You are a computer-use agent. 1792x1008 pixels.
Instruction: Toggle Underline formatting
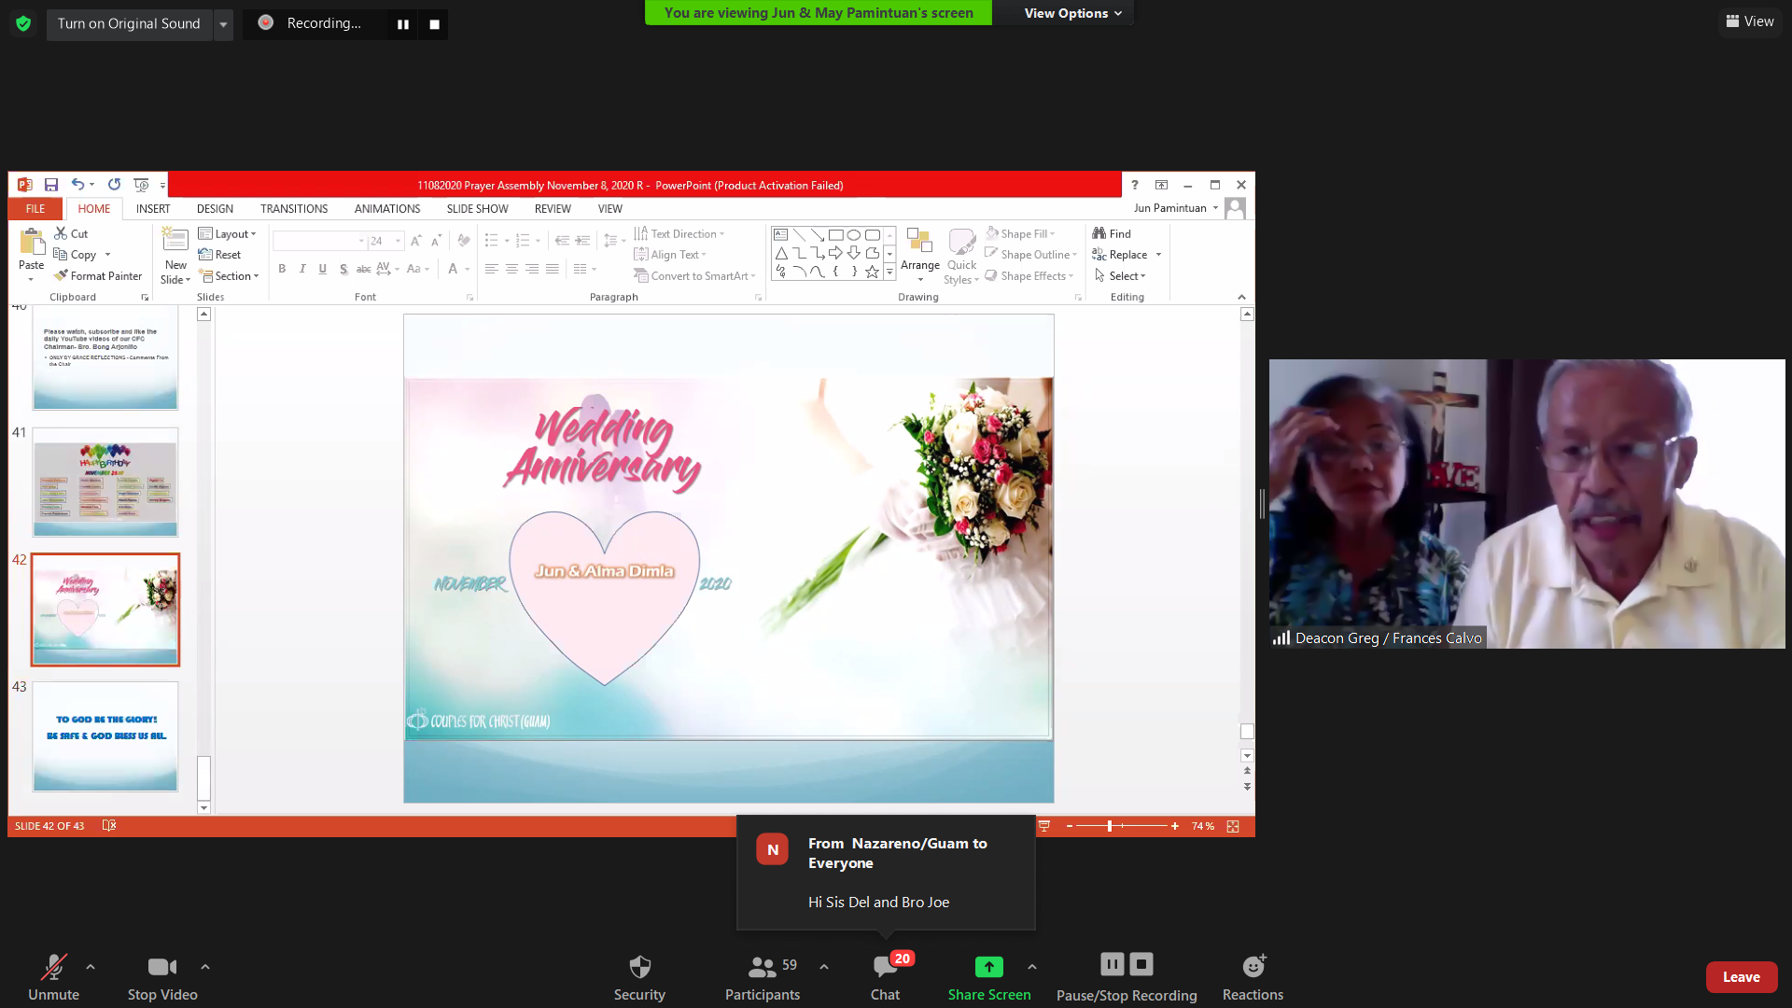323,269
